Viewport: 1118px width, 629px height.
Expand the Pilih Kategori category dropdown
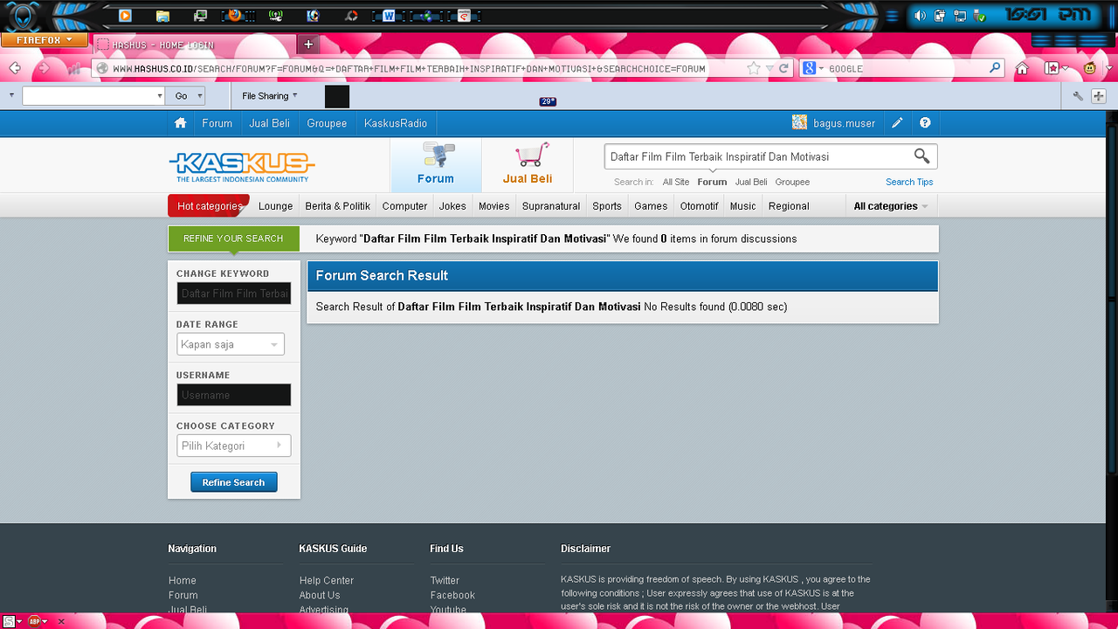233,446
